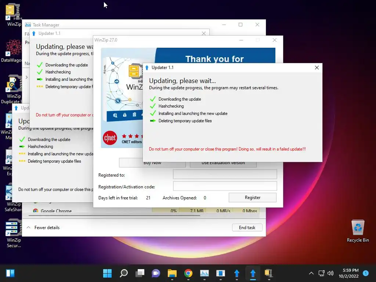Close the front Updater 1.1 dialog

317,68
